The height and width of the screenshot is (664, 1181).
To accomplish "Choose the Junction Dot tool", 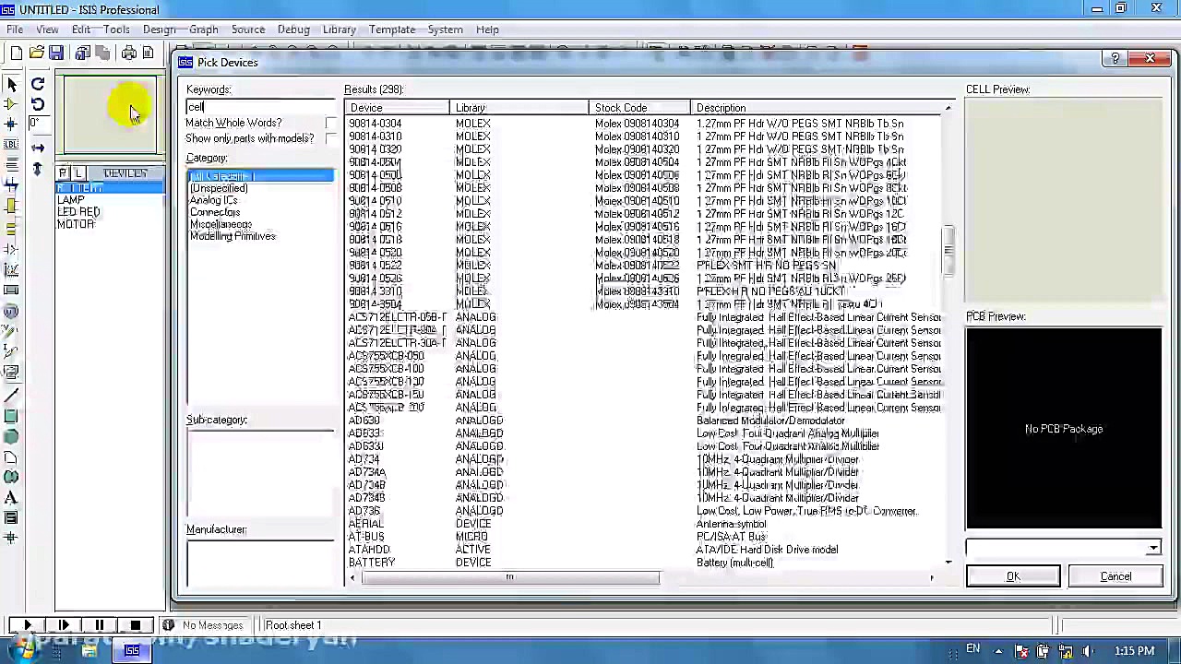I will pos(11,124).
